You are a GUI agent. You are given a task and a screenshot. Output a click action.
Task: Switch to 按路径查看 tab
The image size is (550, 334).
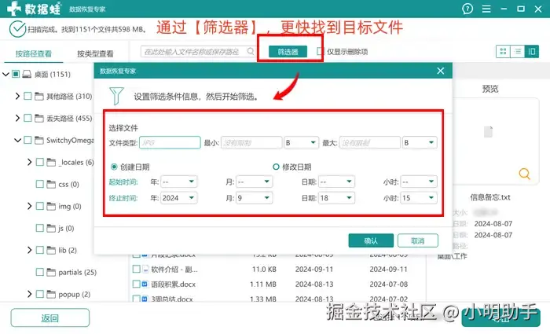[34, 53]
